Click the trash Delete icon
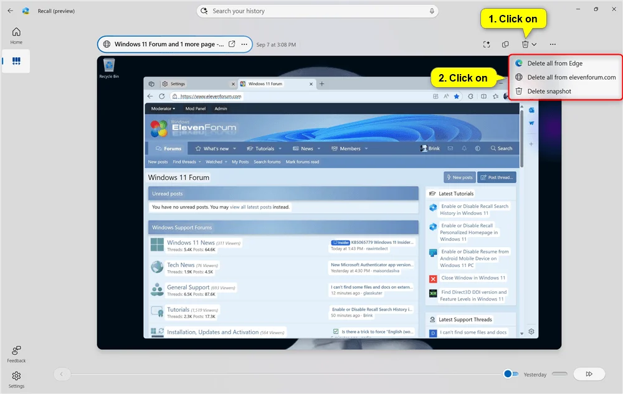The image size is (623, 394). 525,44
